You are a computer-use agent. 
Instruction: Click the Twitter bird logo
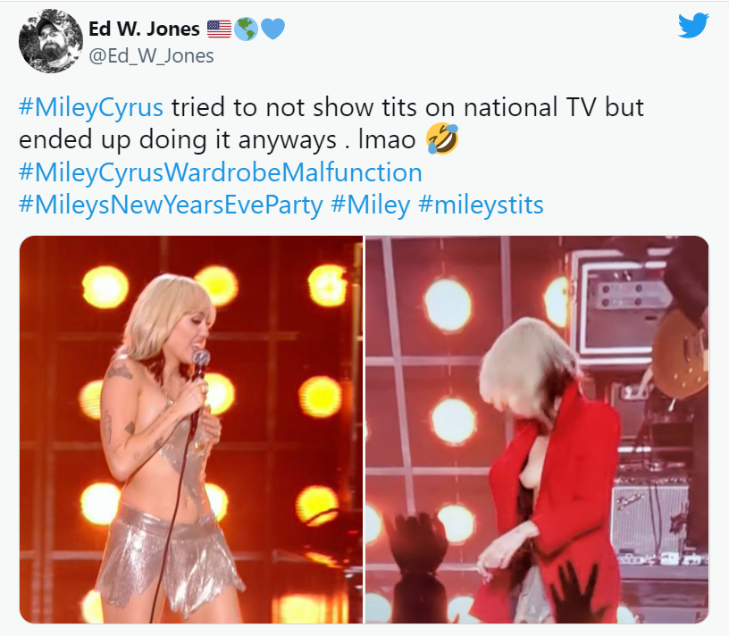[x=692, y=25]
